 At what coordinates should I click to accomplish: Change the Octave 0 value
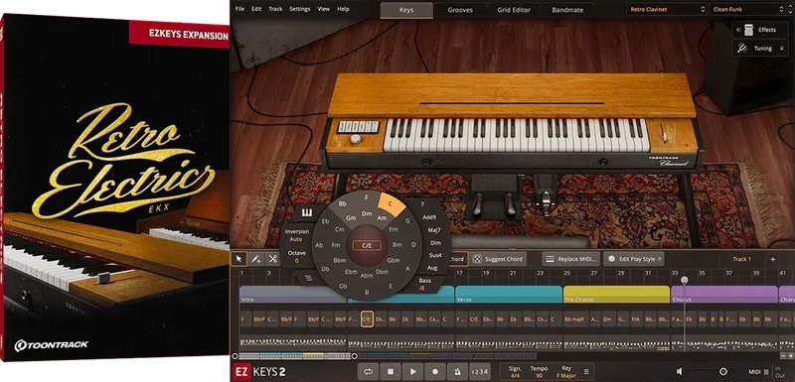tap(296, 257)
